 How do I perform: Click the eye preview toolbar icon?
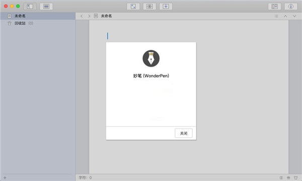[149, 7]
